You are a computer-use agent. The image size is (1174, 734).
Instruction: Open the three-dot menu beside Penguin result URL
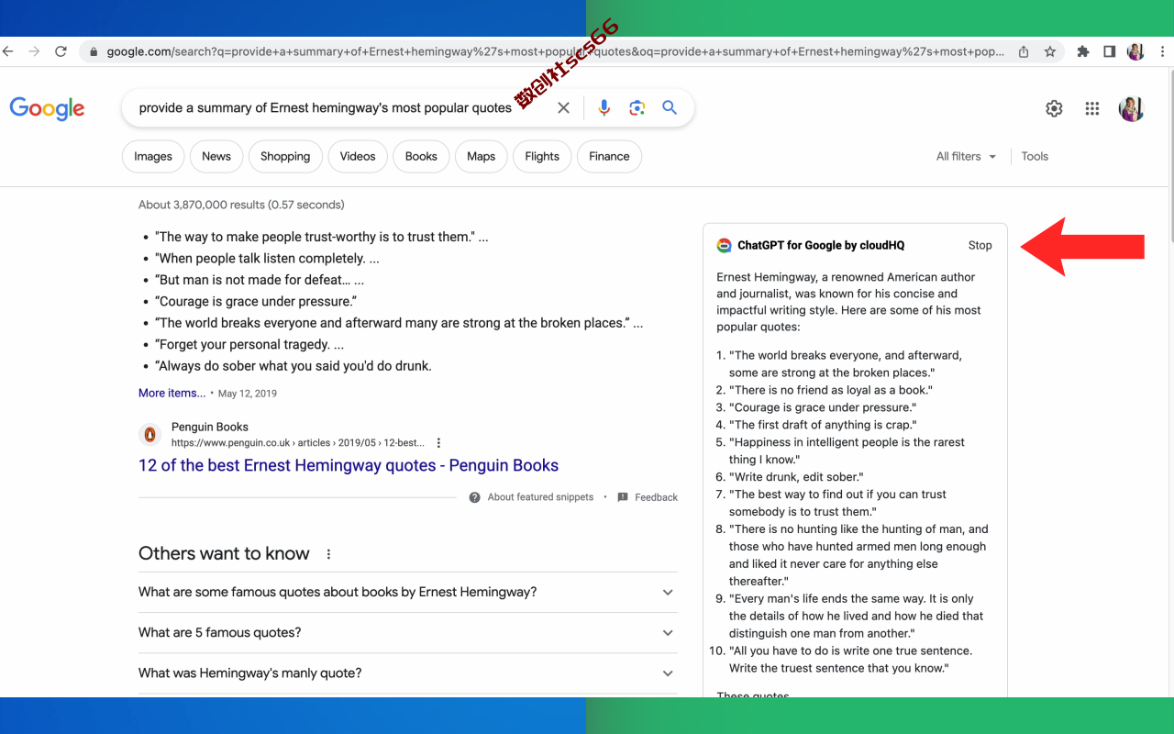coord(438,443)
